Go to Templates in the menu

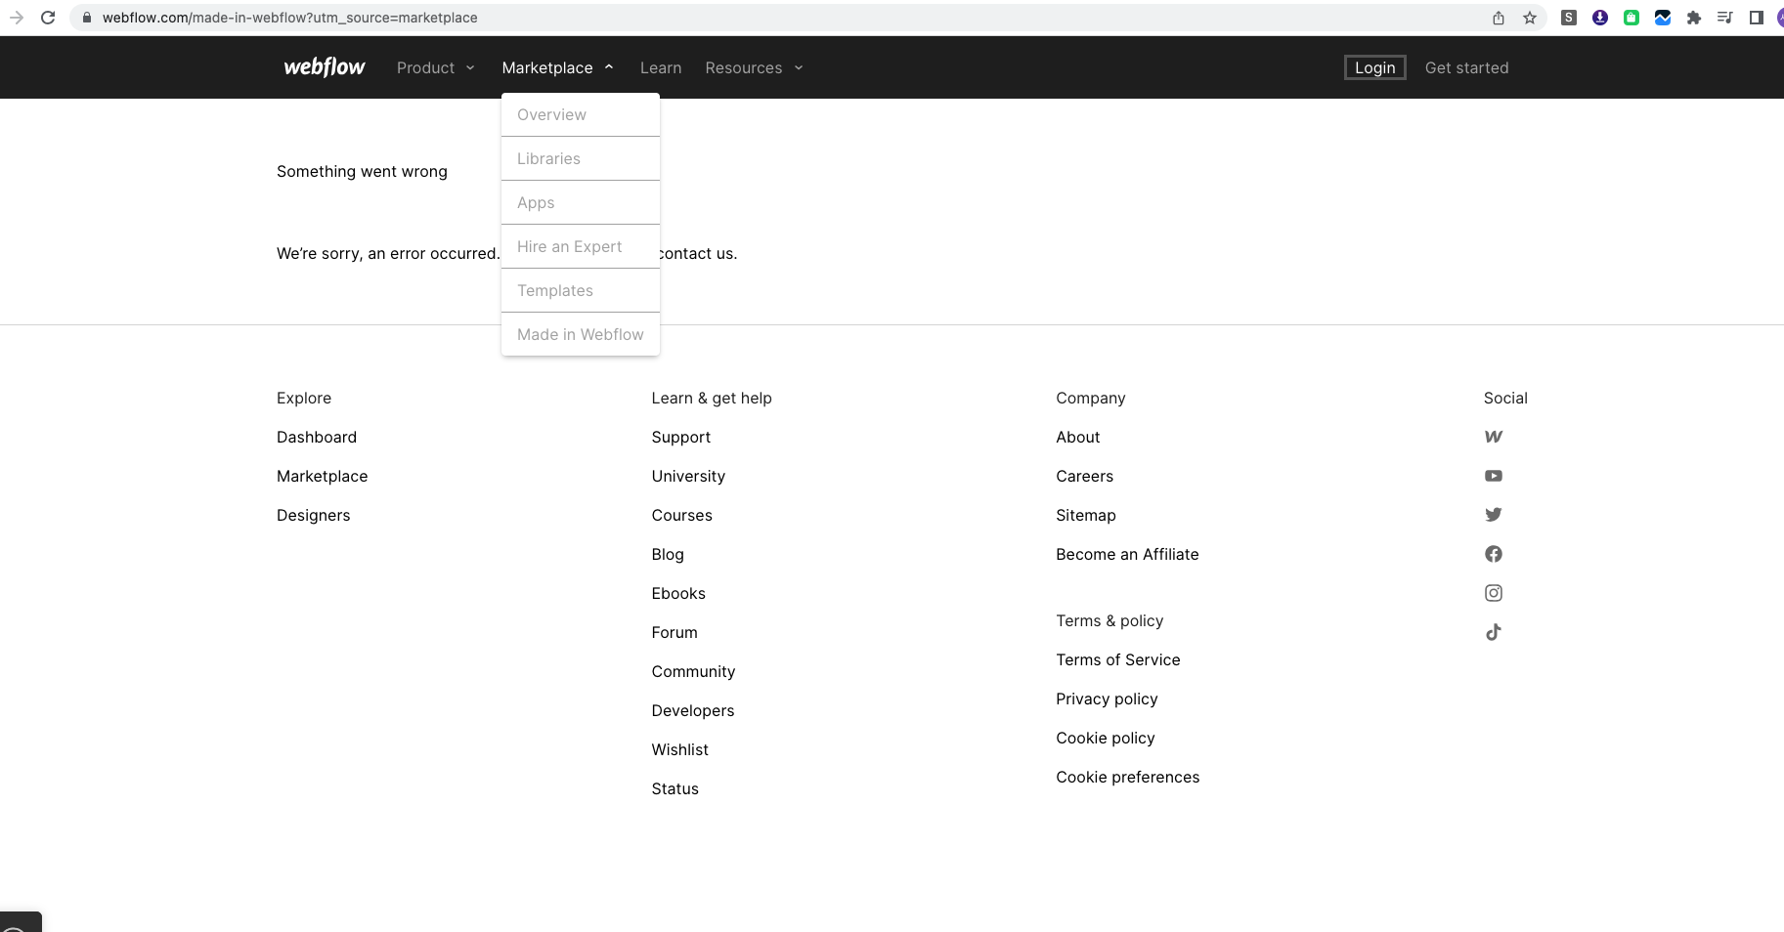[x=581, y=291]
